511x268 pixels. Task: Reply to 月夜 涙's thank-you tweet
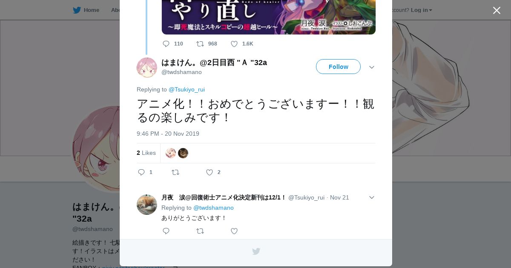[167, 231]
